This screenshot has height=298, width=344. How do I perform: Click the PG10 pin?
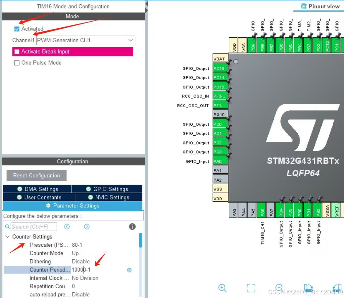click(220, 114)
